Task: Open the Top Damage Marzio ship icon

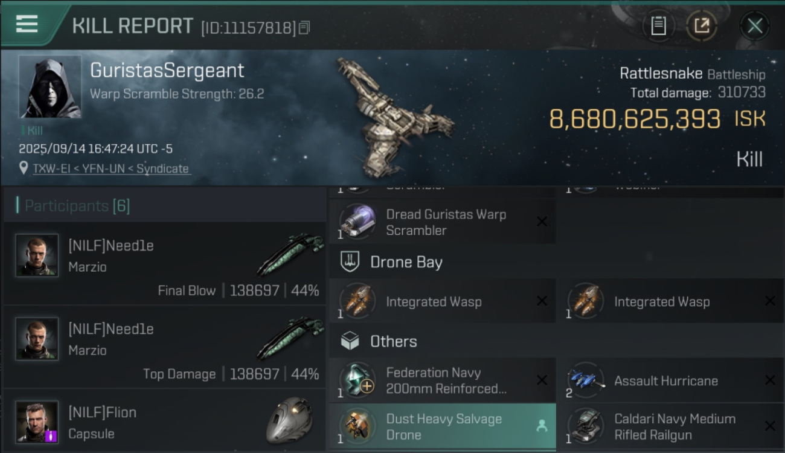Action: pyautogui.click(x=290, y=338)
